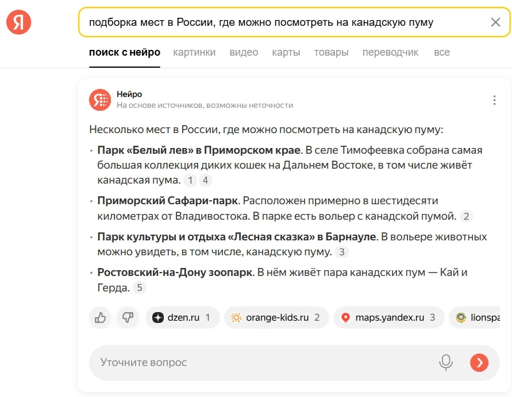Clear the search query with X icon
Viewport: 512px width, 397px height.
point(495,22)
